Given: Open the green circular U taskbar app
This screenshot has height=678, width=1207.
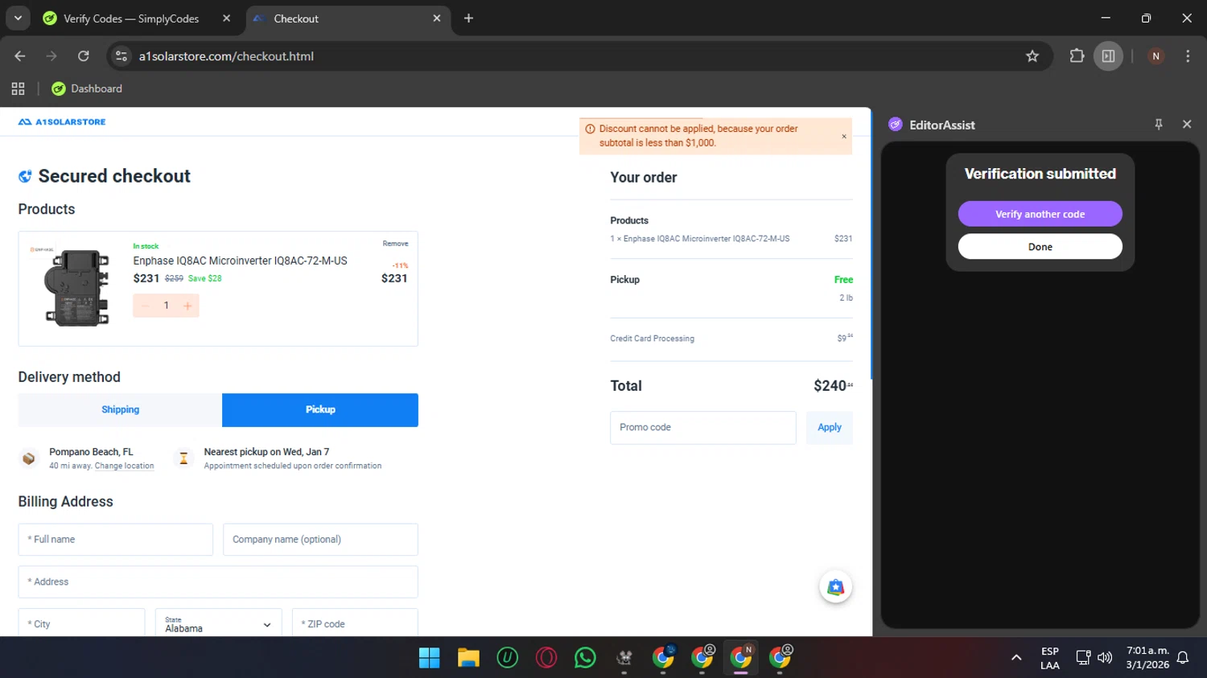Looking at the screenshot, I should click(507, 658).
